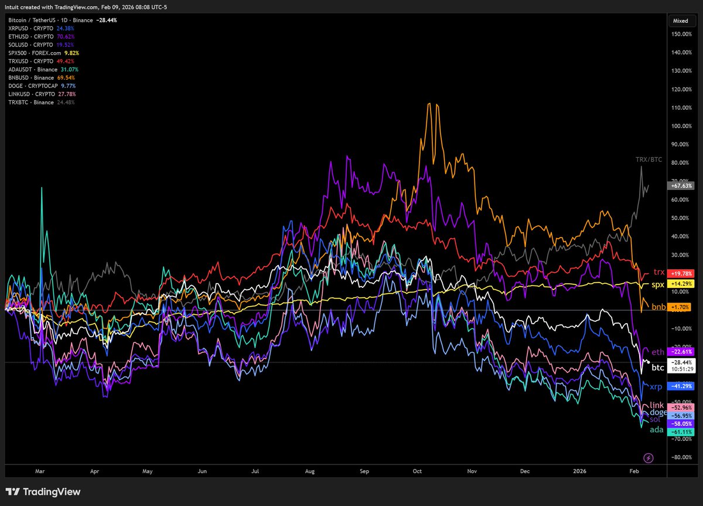Click the white −28.44% countdown label
Image resolution: width=703 pixels, height=506 pixels.
pyautogui.click(x=680, y=365)
